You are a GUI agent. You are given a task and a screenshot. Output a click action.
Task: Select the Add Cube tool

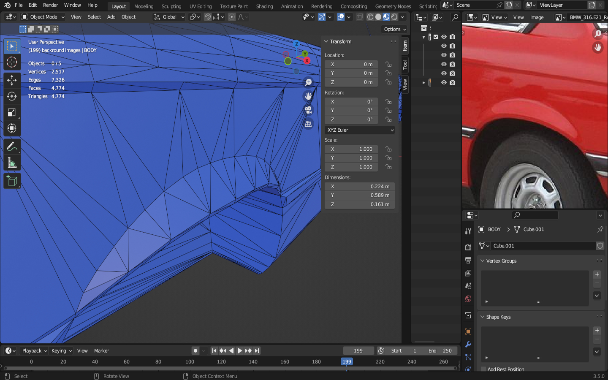12,181
